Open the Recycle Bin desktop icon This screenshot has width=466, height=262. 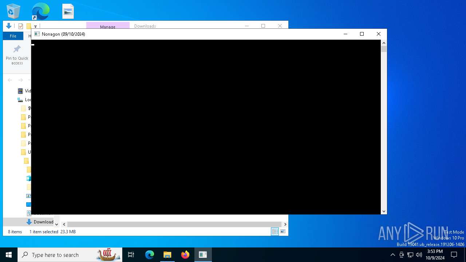coord(13,11)
